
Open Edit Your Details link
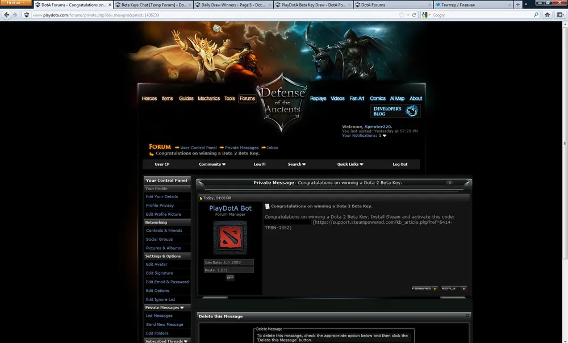pyautogui.click(x=161, y=196)
